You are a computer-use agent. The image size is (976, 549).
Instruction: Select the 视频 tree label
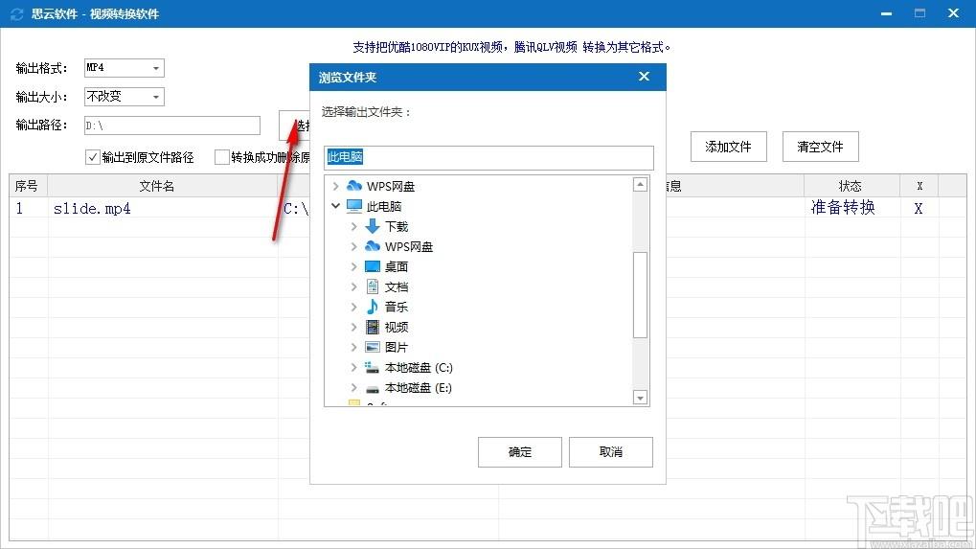(x=397, y=327)
